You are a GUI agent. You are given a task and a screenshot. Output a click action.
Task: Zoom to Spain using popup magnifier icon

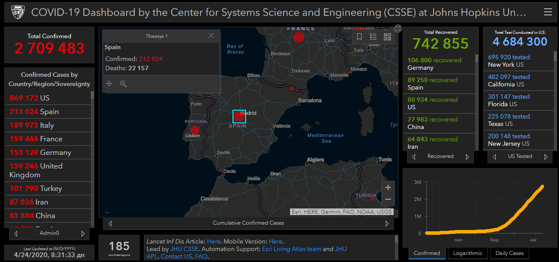pos(123,84)
